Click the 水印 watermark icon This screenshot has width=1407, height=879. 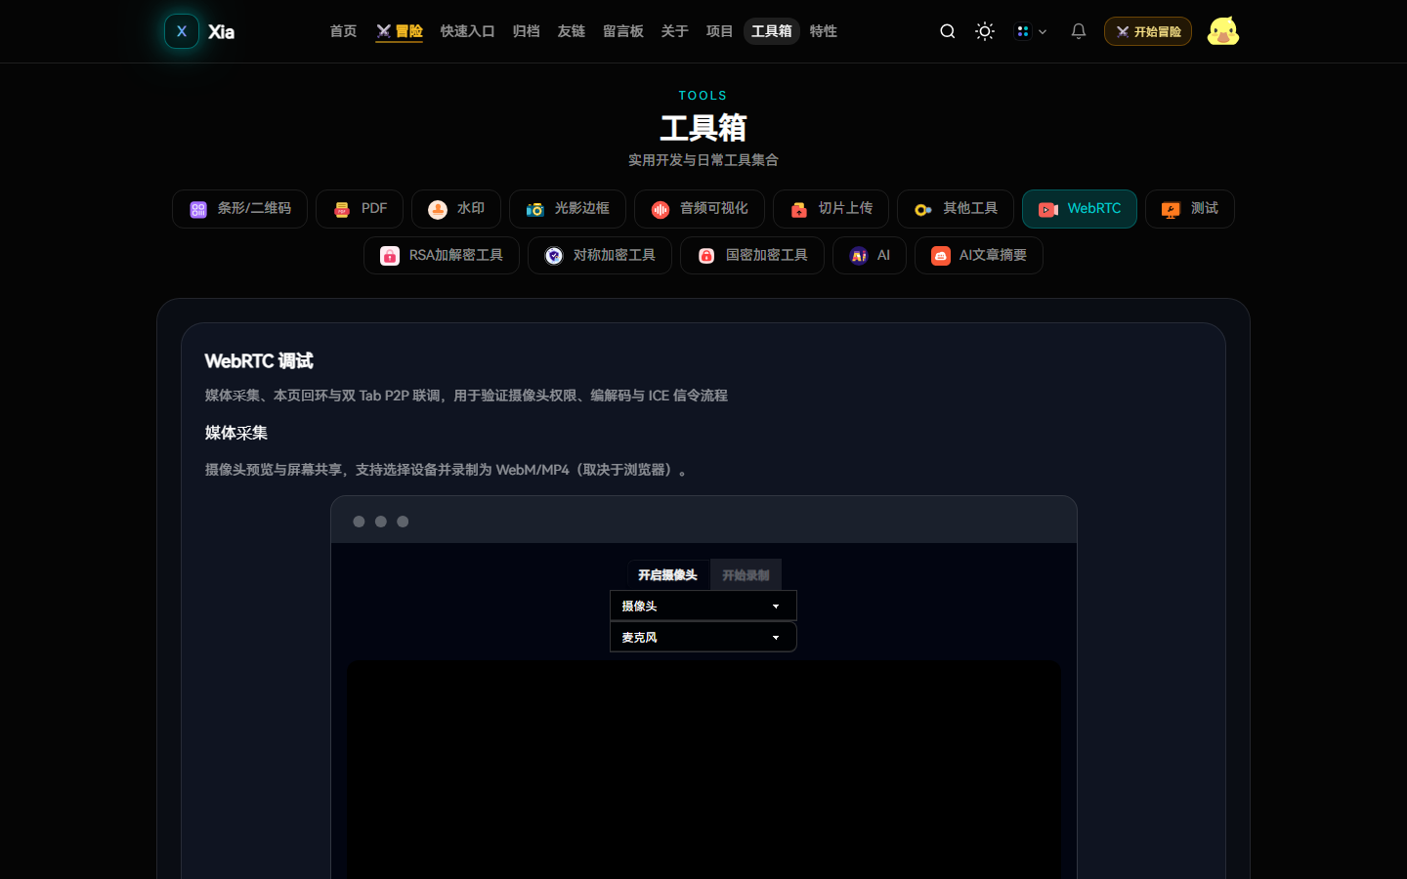coord(438,209)
